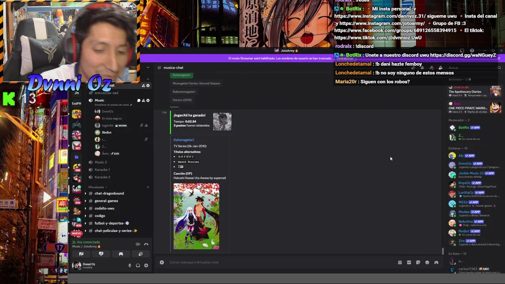
Task: Edit Music voice channel settings gear
Action: [x=148, y=101]
